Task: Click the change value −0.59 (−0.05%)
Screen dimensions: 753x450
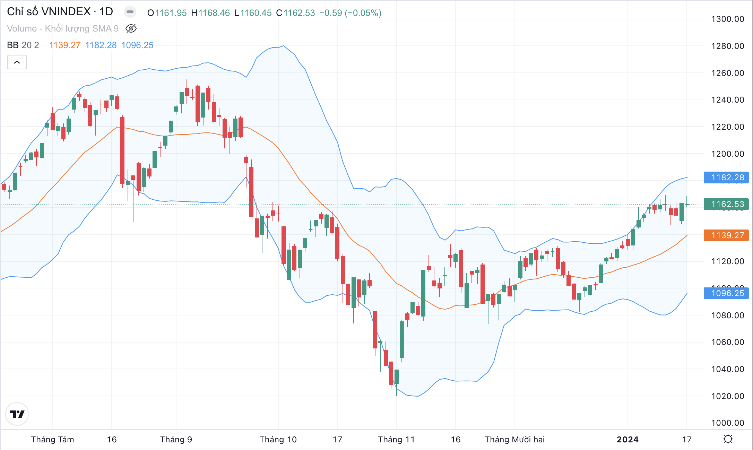Action: (x=350, y=13)
